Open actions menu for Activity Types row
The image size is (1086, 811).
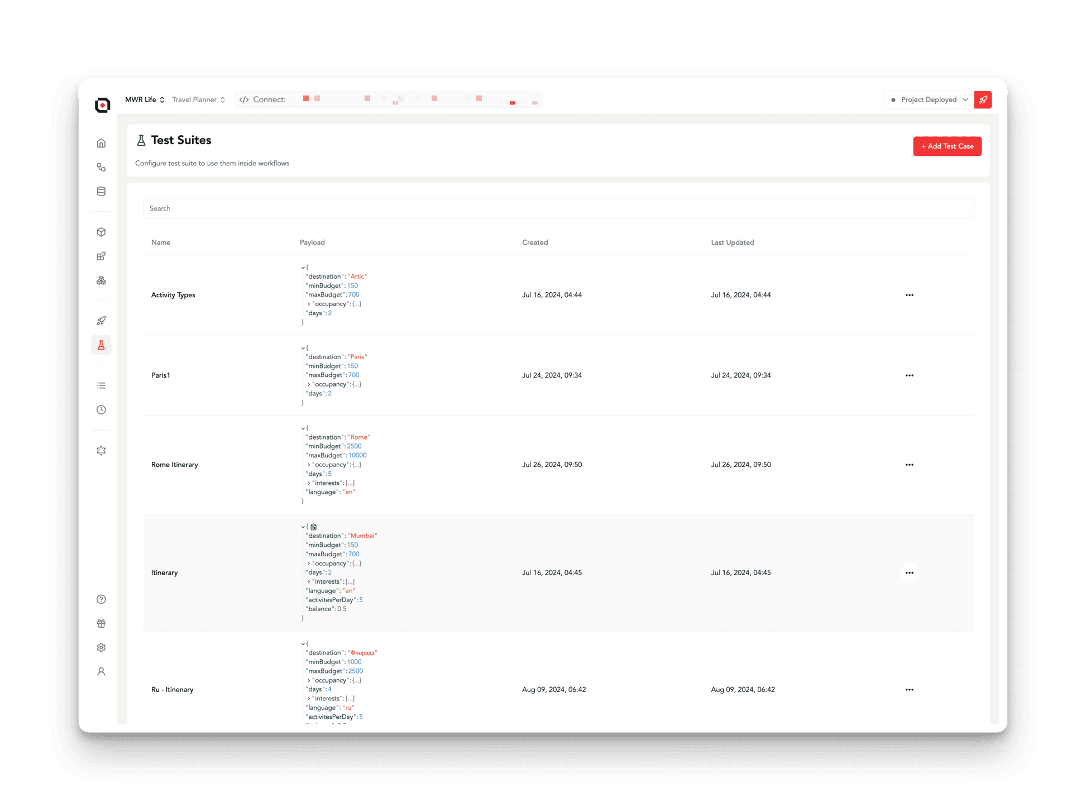tap(909, 295)
